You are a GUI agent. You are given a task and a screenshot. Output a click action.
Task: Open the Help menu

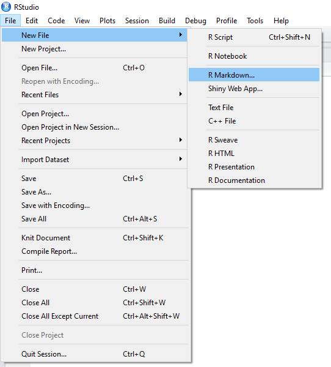tap(281, 21)
